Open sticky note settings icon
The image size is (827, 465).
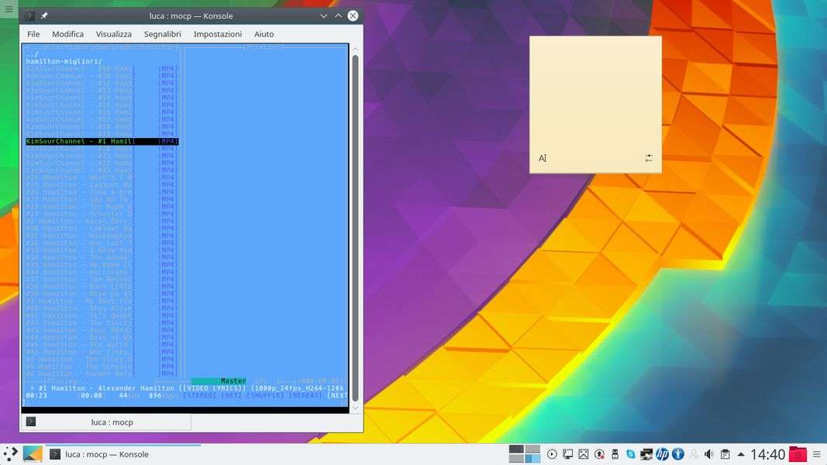[x=649, y=158]
